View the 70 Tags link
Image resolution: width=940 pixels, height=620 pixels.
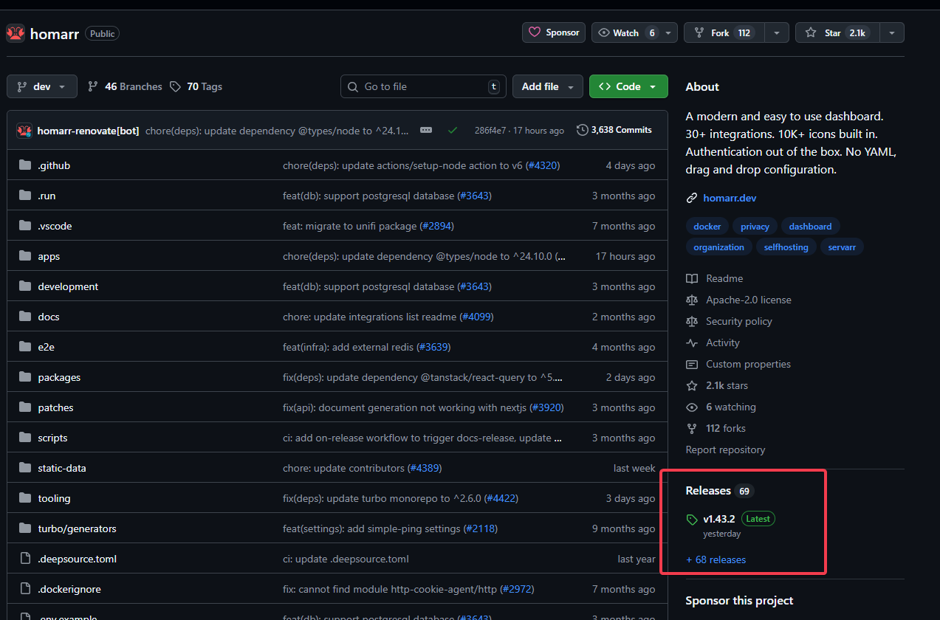click(x=196, y=86)
